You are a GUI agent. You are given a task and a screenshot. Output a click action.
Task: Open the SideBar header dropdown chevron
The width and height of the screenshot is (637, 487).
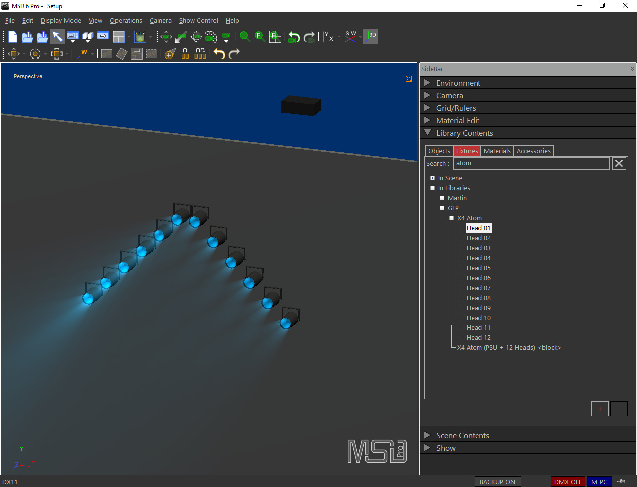coord(632,69)
